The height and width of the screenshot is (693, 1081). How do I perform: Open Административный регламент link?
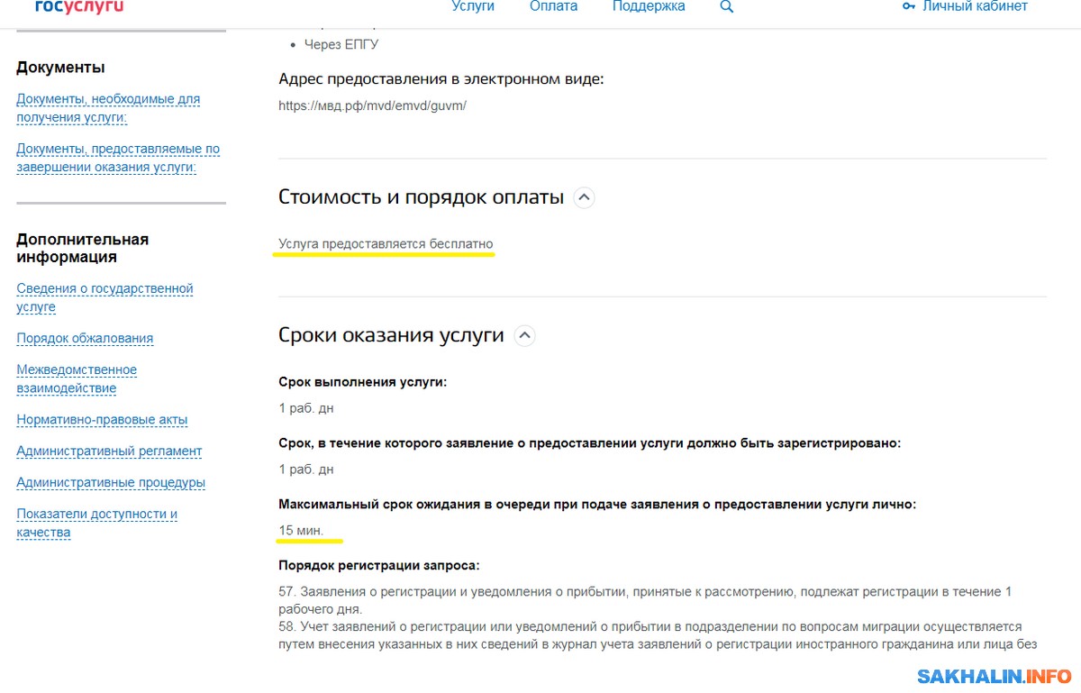click(109, 451)
